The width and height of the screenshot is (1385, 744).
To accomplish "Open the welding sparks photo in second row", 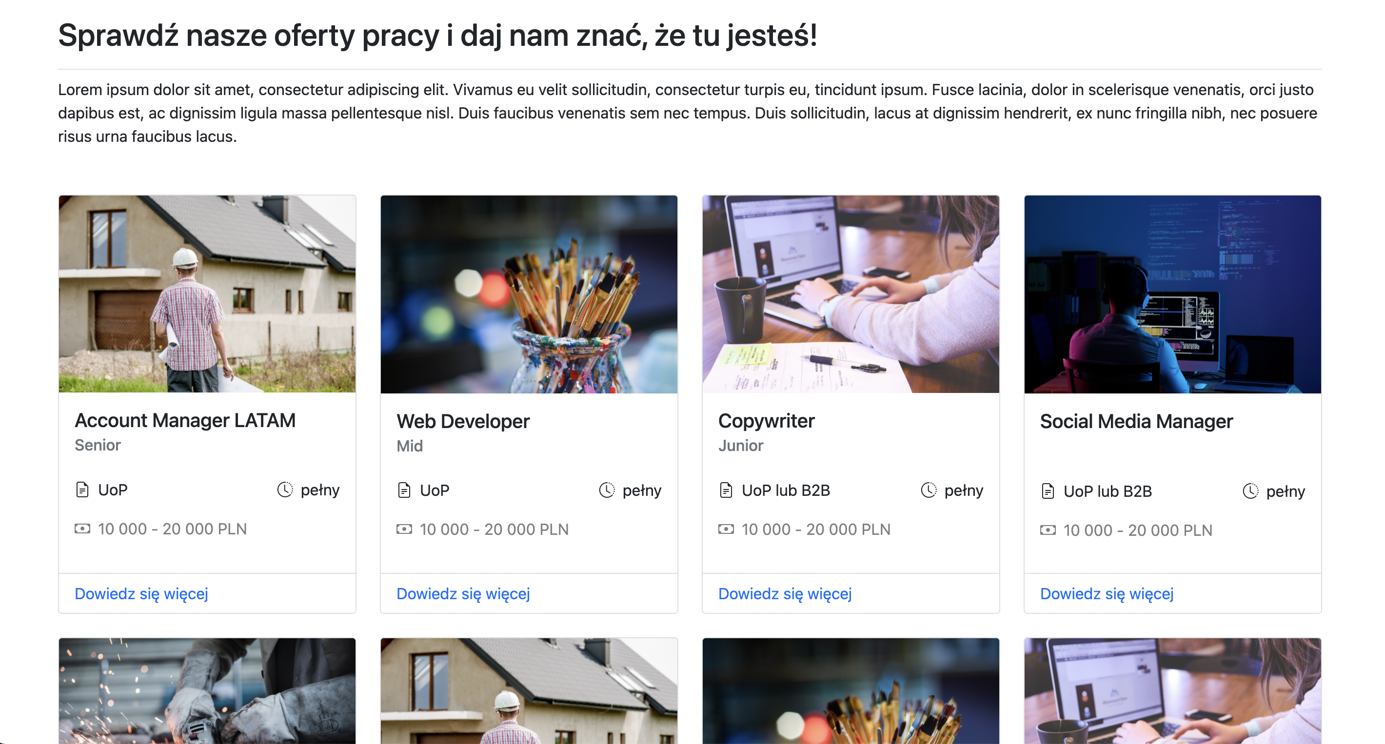I will (x=208, y=691).
